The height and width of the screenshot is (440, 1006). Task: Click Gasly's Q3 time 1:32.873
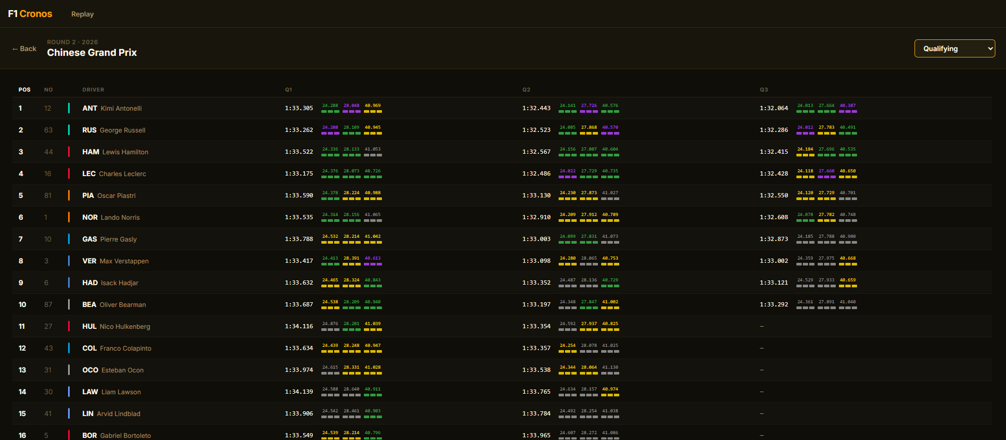click(774, 239)
